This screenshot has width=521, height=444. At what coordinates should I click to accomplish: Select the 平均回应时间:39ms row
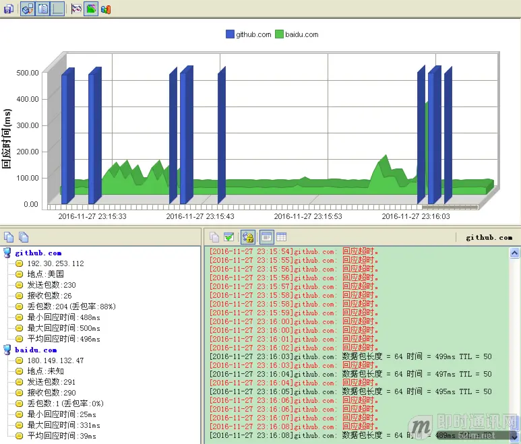(x=61, y=436)
